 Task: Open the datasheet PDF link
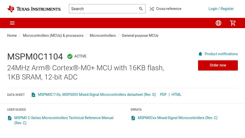pyautogui.click(x=163, y=95)
